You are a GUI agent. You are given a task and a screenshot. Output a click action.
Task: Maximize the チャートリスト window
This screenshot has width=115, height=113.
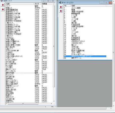pos(106,3)
